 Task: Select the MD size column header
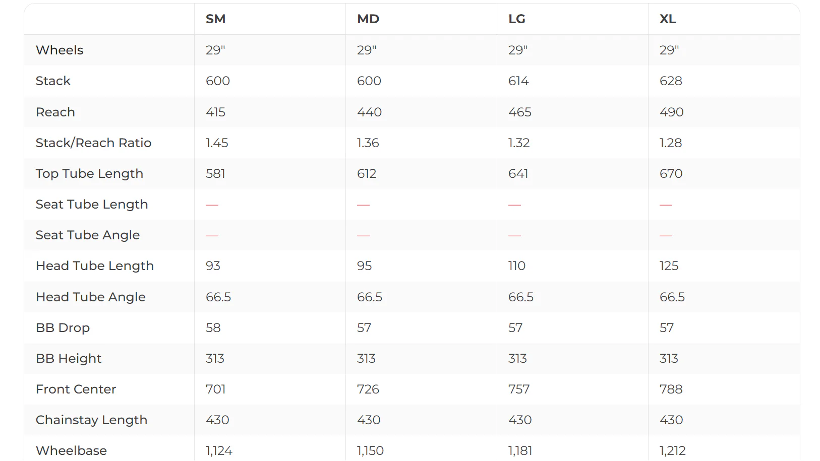(x=368, y=19)
